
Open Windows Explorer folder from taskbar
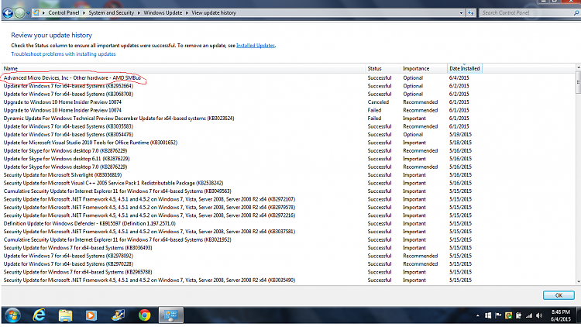65,315
